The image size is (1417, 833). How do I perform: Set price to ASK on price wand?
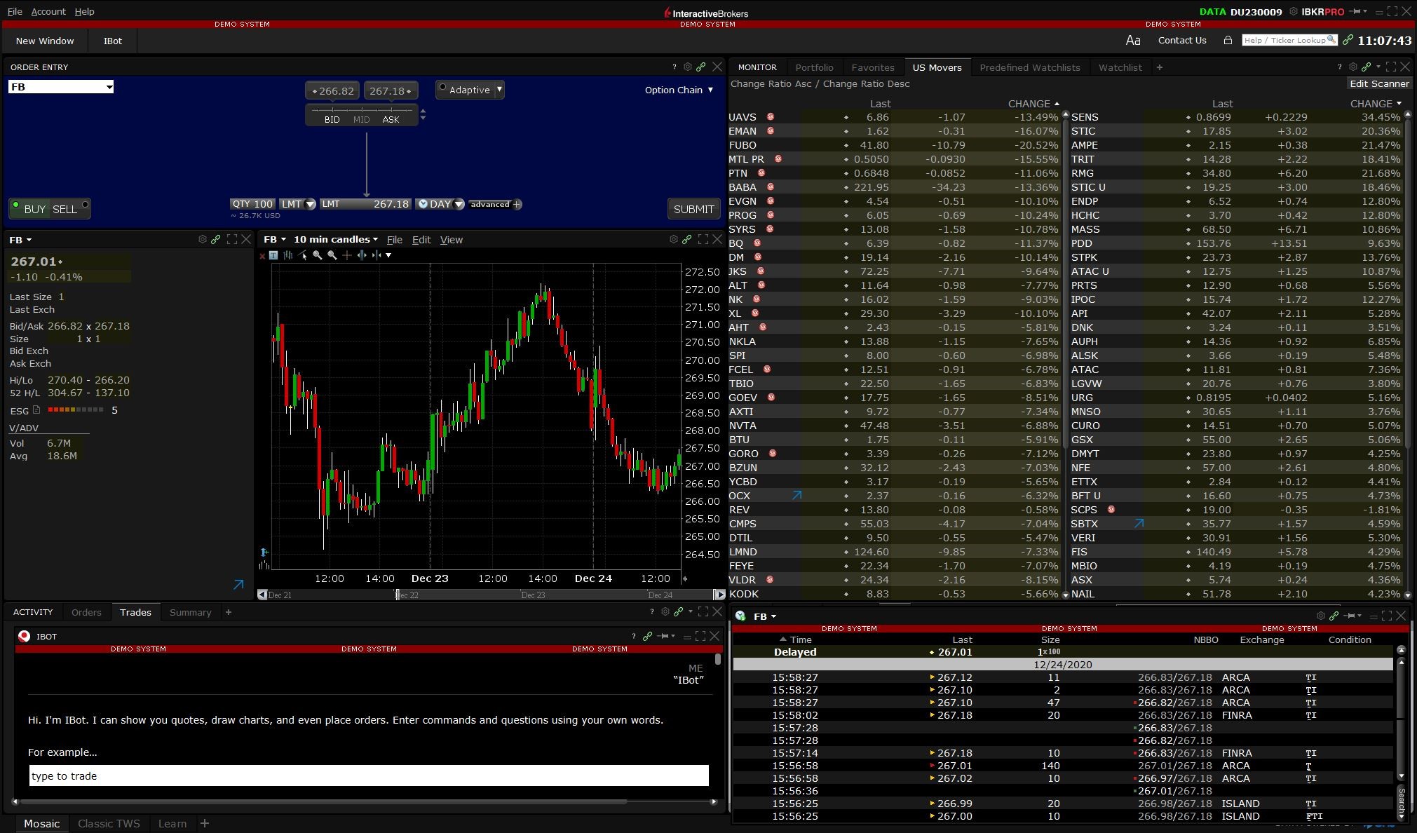pyautogui.click(x=391, y=119)
